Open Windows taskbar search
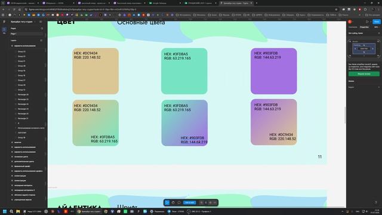 click(x=11, y=211)
